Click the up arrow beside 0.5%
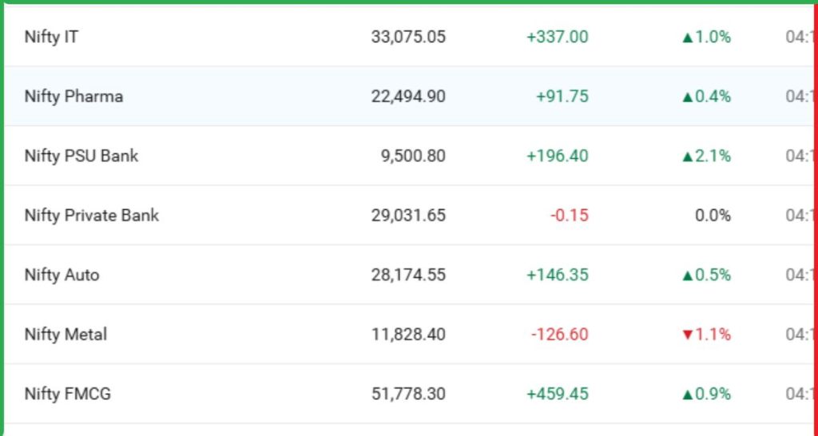This screenshot has width=818, height=436. click(x=687, y=275)
